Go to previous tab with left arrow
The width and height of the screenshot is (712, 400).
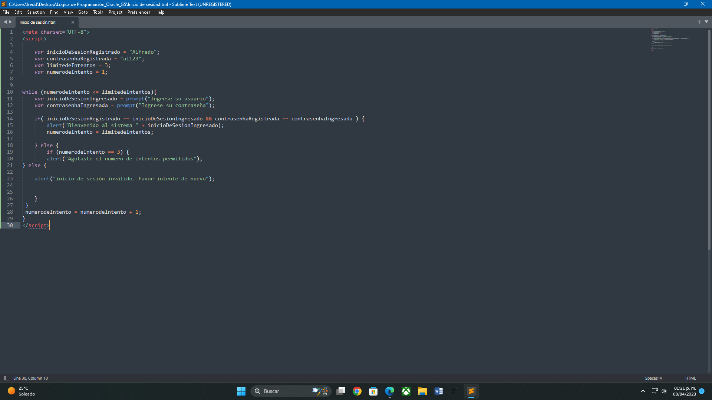pos(5,22)
